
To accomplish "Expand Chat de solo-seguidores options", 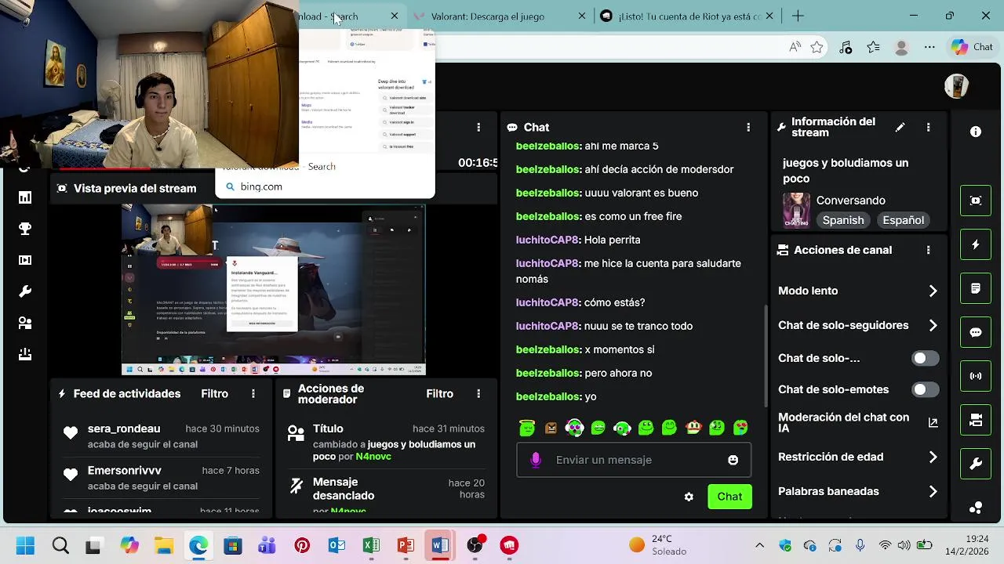I will pyautogui.click(x=933, y=325).
